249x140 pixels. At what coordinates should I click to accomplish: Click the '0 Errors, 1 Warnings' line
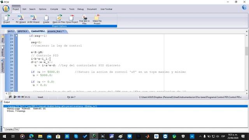[16, 111]
